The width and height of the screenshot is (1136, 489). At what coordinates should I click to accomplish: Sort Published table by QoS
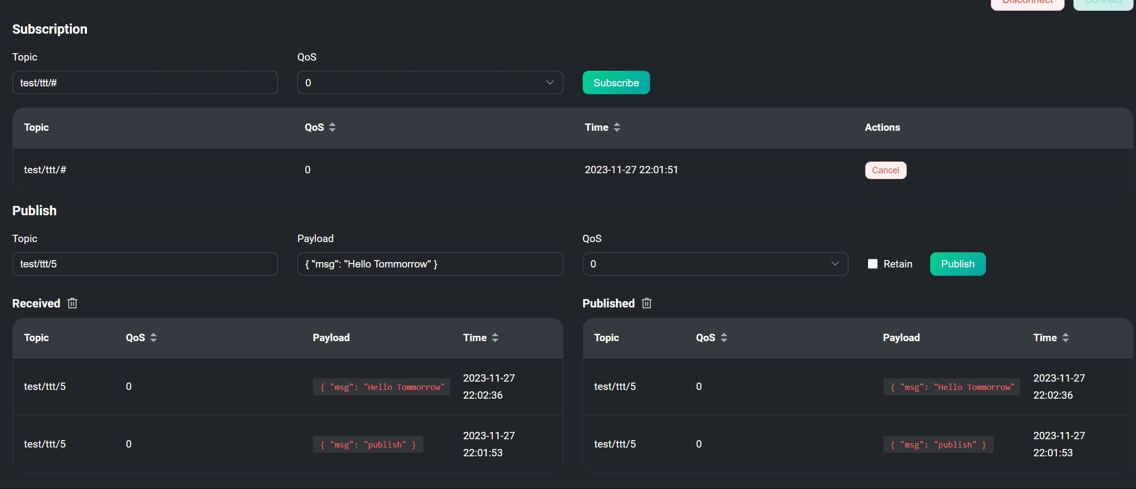pos(724,338)
